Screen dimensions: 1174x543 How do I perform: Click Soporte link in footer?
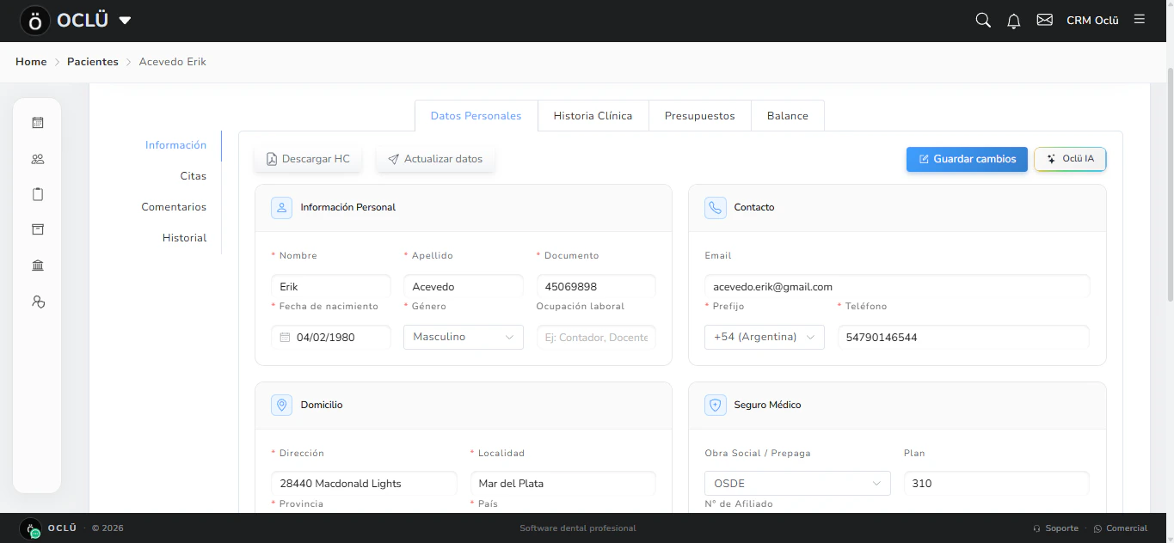point(1055,528)
